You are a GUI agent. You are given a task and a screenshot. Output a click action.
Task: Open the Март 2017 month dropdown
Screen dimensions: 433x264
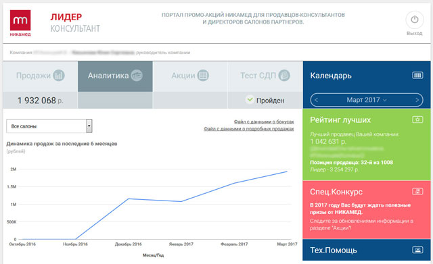point(367,100)
